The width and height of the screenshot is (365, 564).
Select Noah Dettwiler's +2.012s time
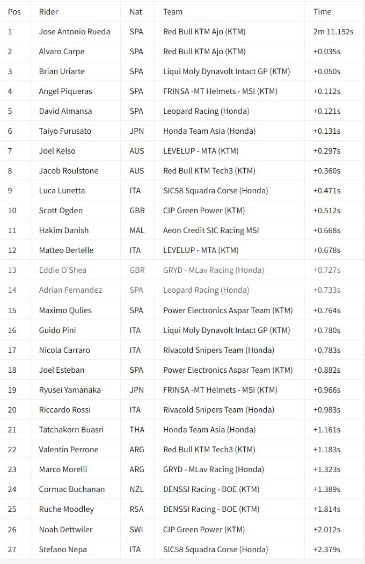tap(326, 530)
